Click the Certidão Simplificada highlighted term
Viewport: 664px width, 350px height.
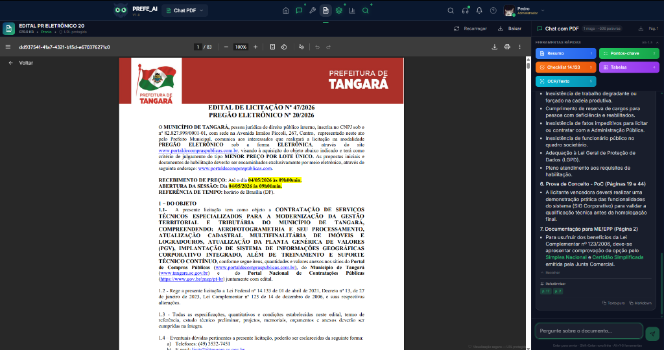[x=617, y=257]
